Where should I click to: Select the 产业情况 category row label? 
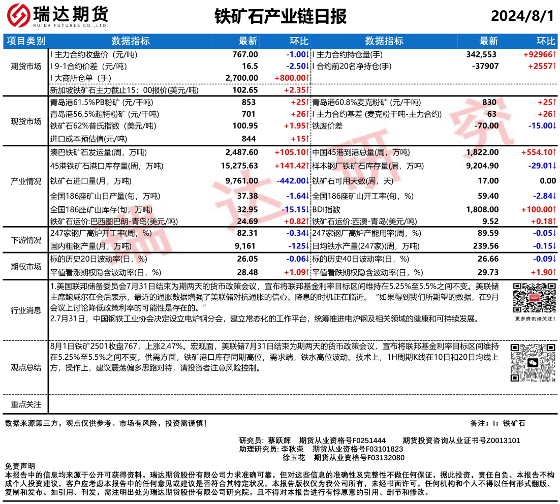[26, 181]
